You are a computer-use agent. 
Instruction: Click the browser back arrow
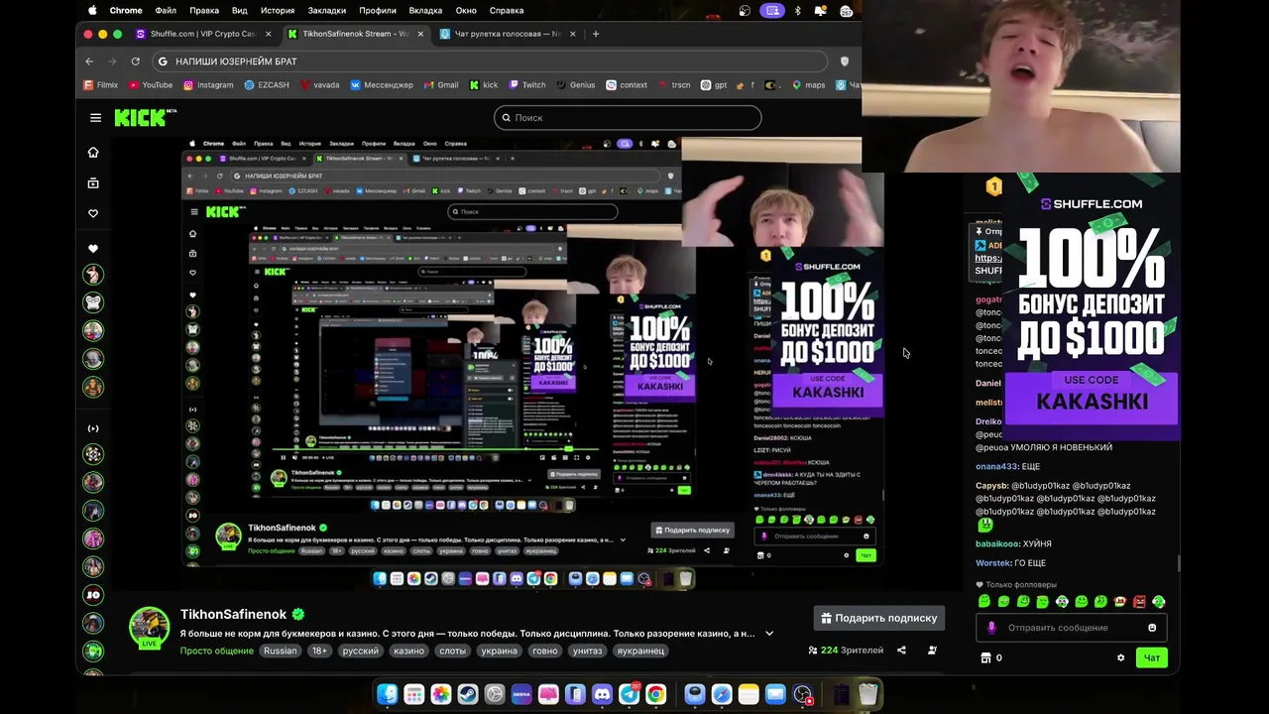89,61
